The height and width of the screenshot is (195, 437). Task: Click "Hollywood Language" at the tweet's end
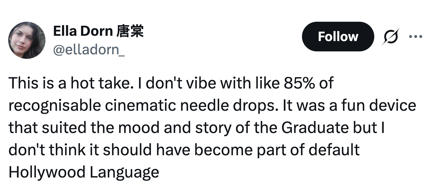click(x=84, y=172)
